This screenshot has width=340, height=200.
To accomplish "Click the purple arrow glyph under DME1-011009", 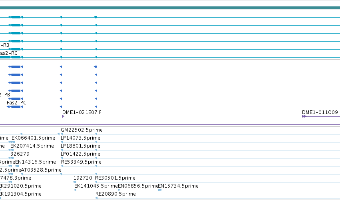I will 304,116.
